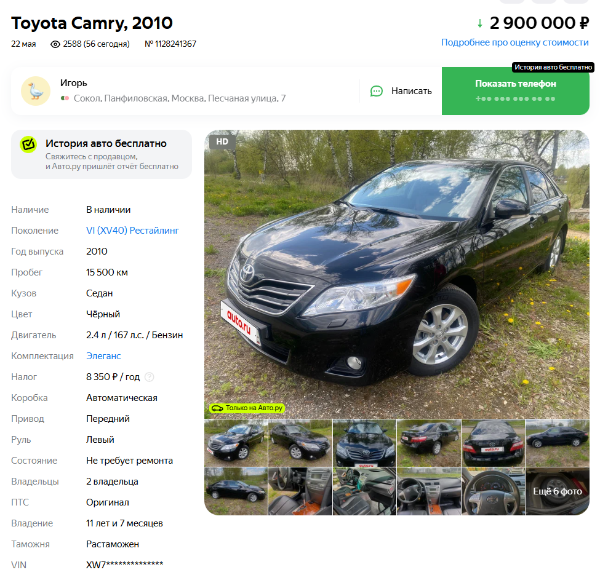Screen dimensions: 608x575
Task: Click the seller address on Песчаная улица
Action: pyautogui.click(x=180, y=98)
